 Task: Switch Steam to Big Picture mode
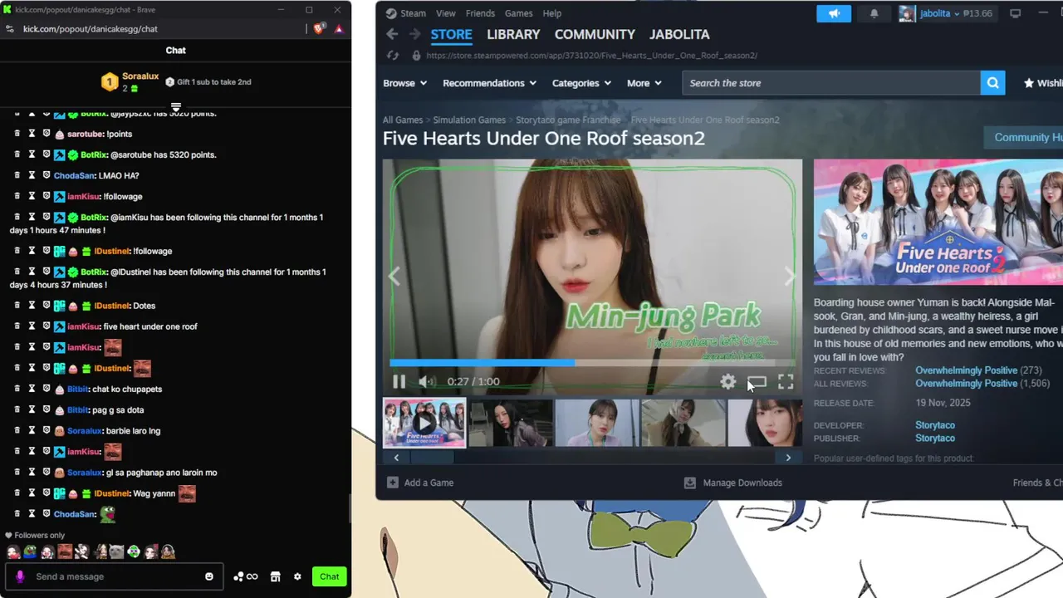(1015, 13)
